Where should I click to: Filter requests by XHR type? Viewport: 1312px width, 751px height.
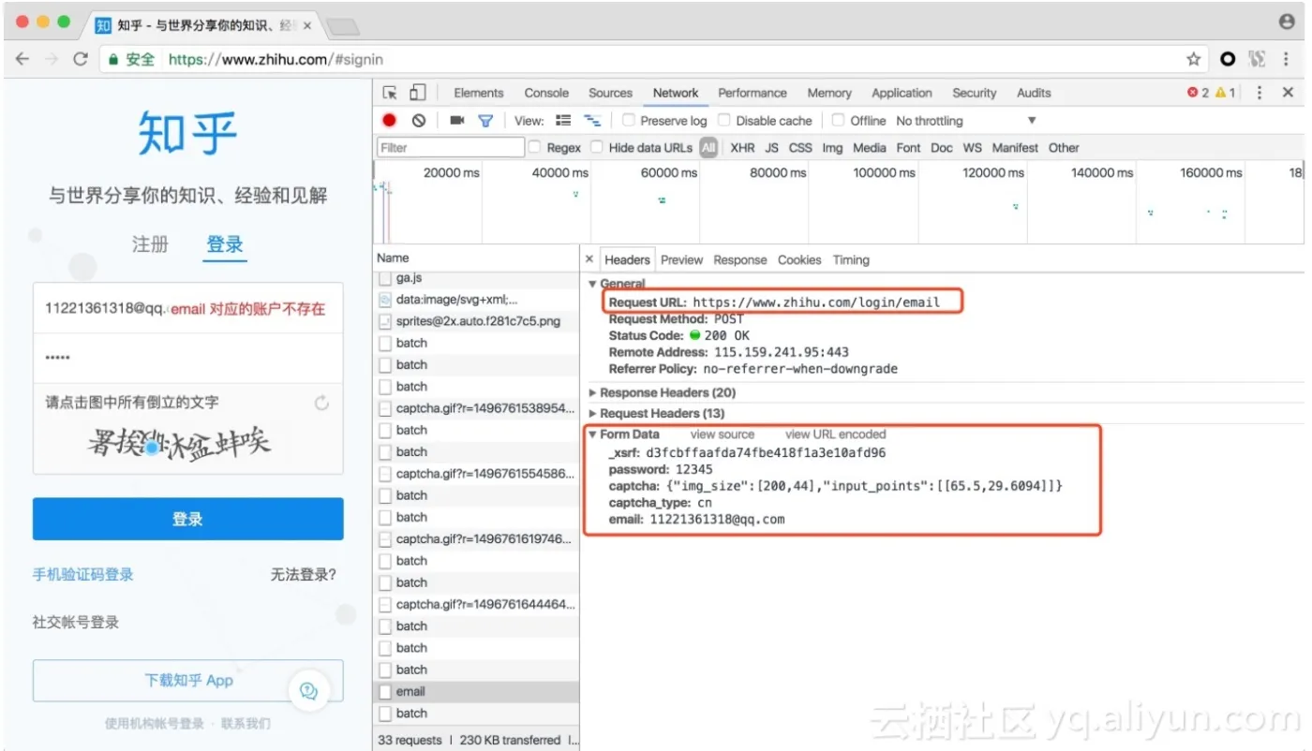point(742,147)
